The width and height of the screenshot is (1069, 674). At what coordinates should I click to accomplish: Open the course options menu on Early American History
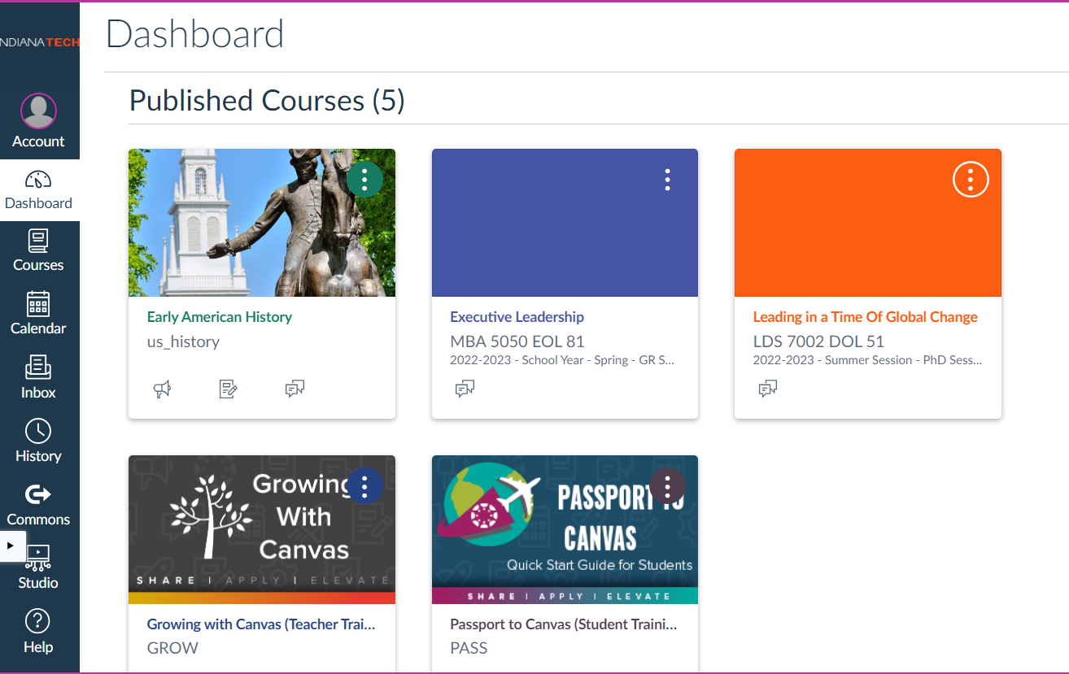tap(364, 180)
